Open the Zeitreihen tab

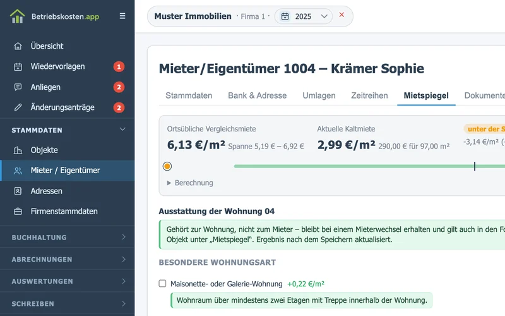coord(369,95)
